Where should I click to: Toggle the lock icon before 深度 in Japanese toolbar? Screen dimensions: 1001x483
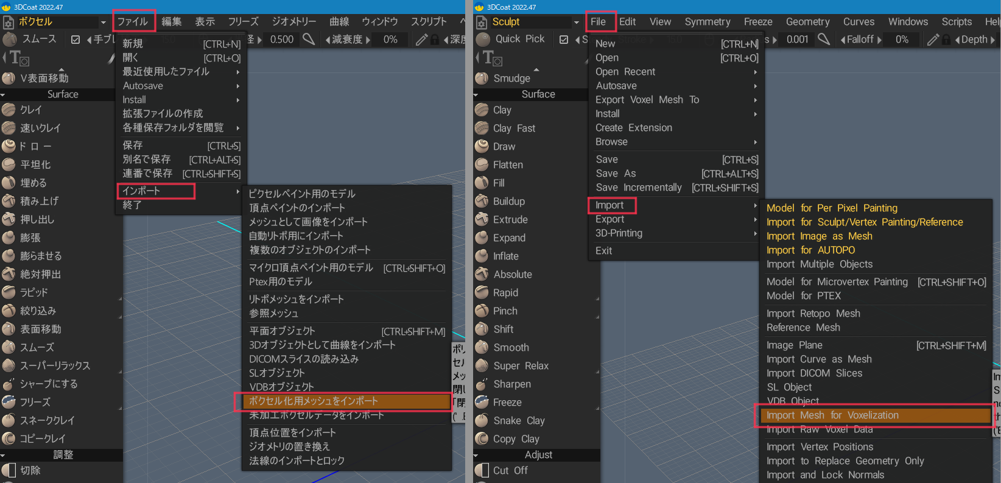click(x=435, y=40)
